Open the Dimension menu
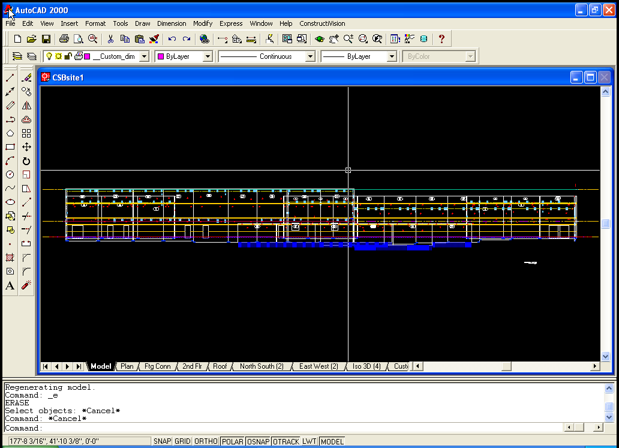Viewport: 619px width, 448px height. click(172, 23)
